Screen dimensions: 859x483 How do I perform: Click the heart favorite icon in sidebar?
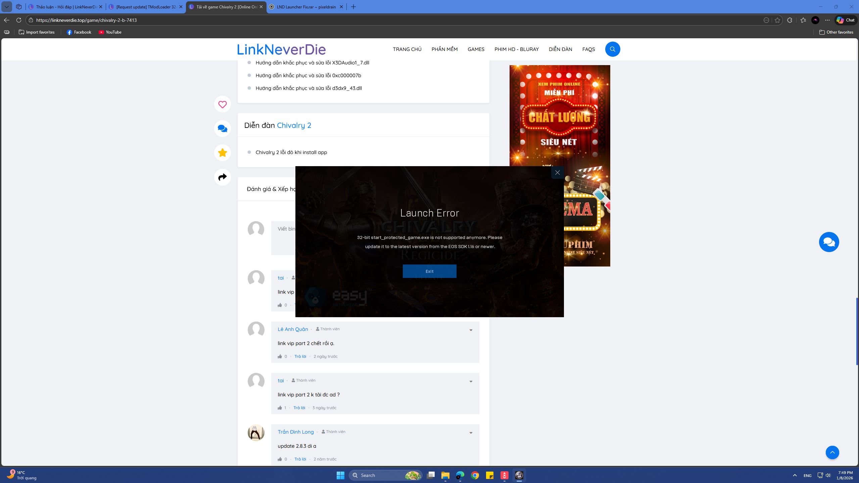222,104
